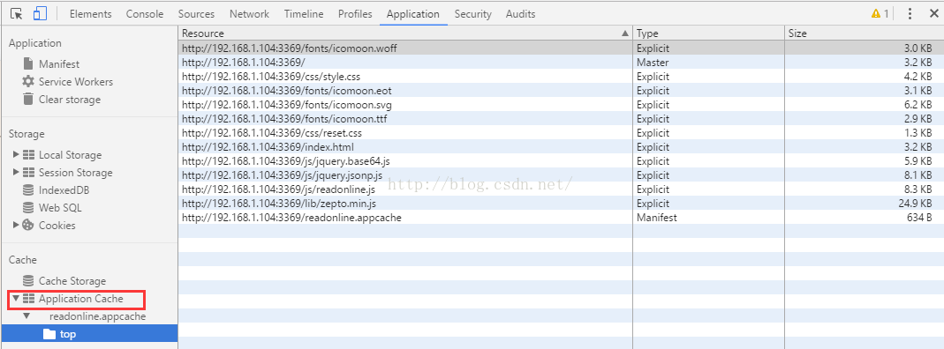
Task: Switch to the Profiles tab
Action: click(x=355, y=14)
